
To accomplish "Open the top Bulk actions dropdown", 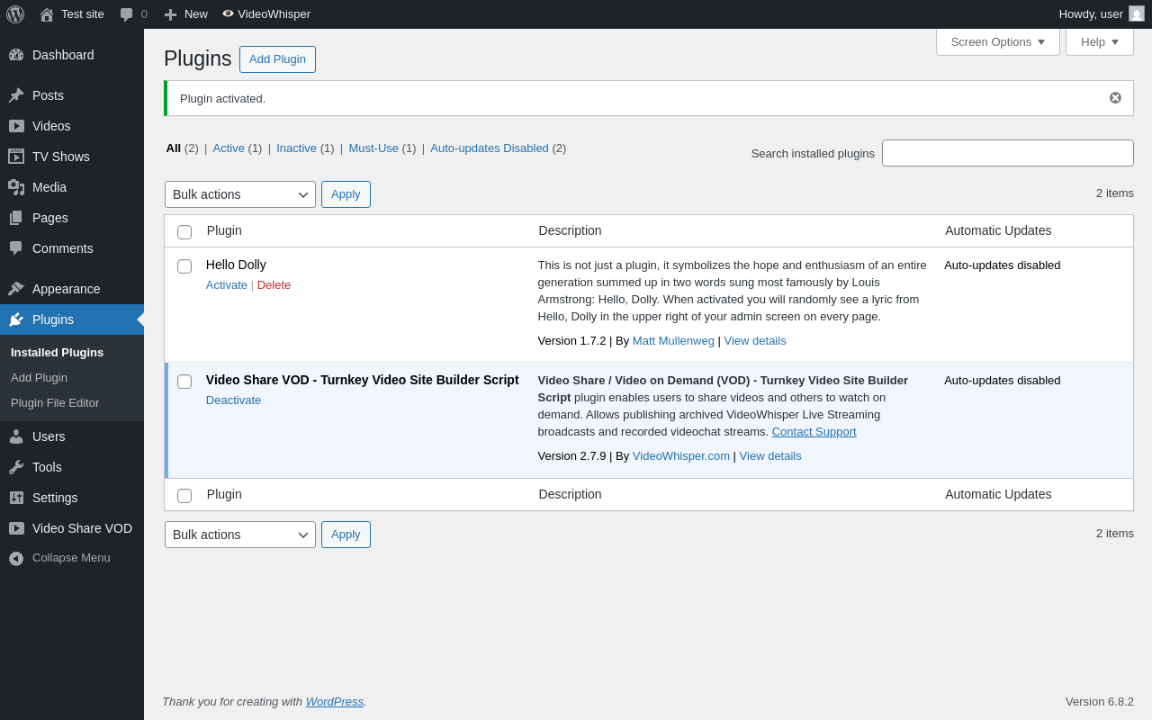I will click(240, 194).
